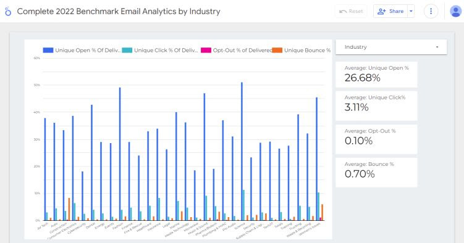The width and height of the screenshot is (464, 243).
Task: Click the 0.10% value
Action: 358,141
